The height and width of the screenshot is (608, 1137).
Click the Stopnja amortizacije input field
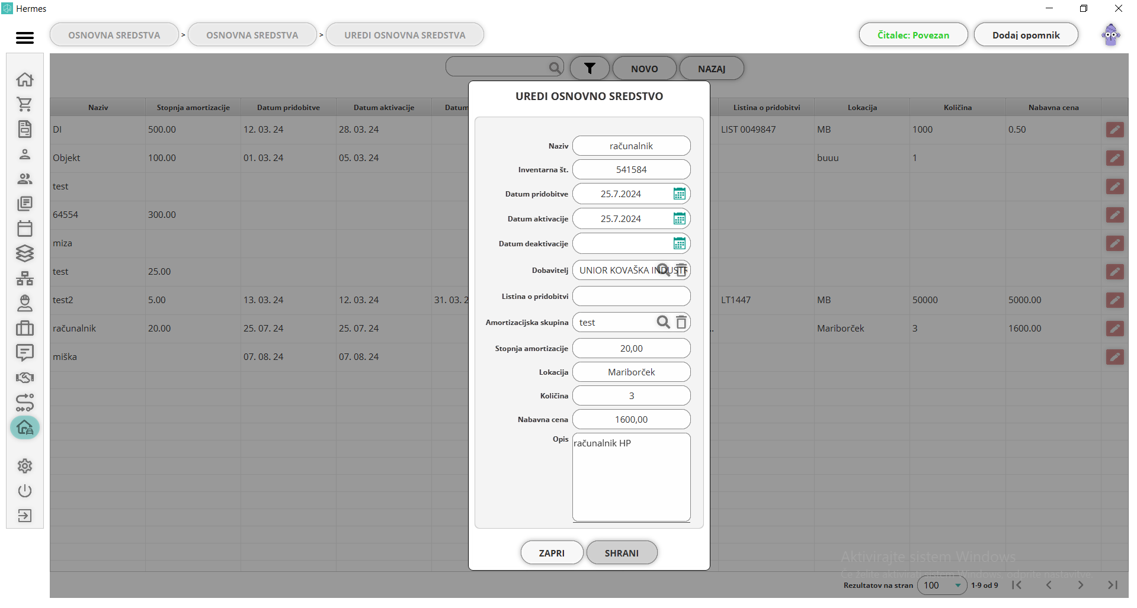(632, 348)
